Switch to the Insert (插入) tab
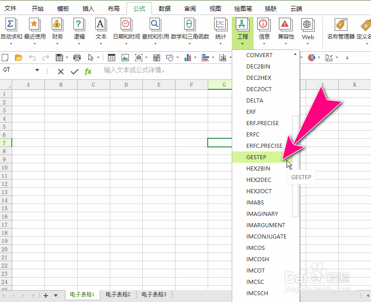 tap(88, 9)
